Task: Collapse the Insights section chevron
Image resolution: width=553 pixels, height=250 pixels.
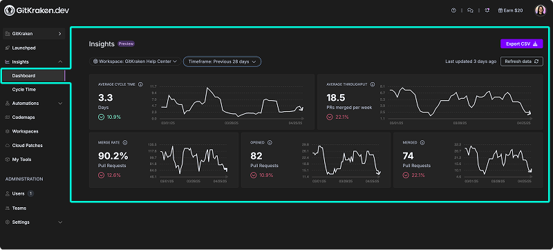Action: (60, 62)
